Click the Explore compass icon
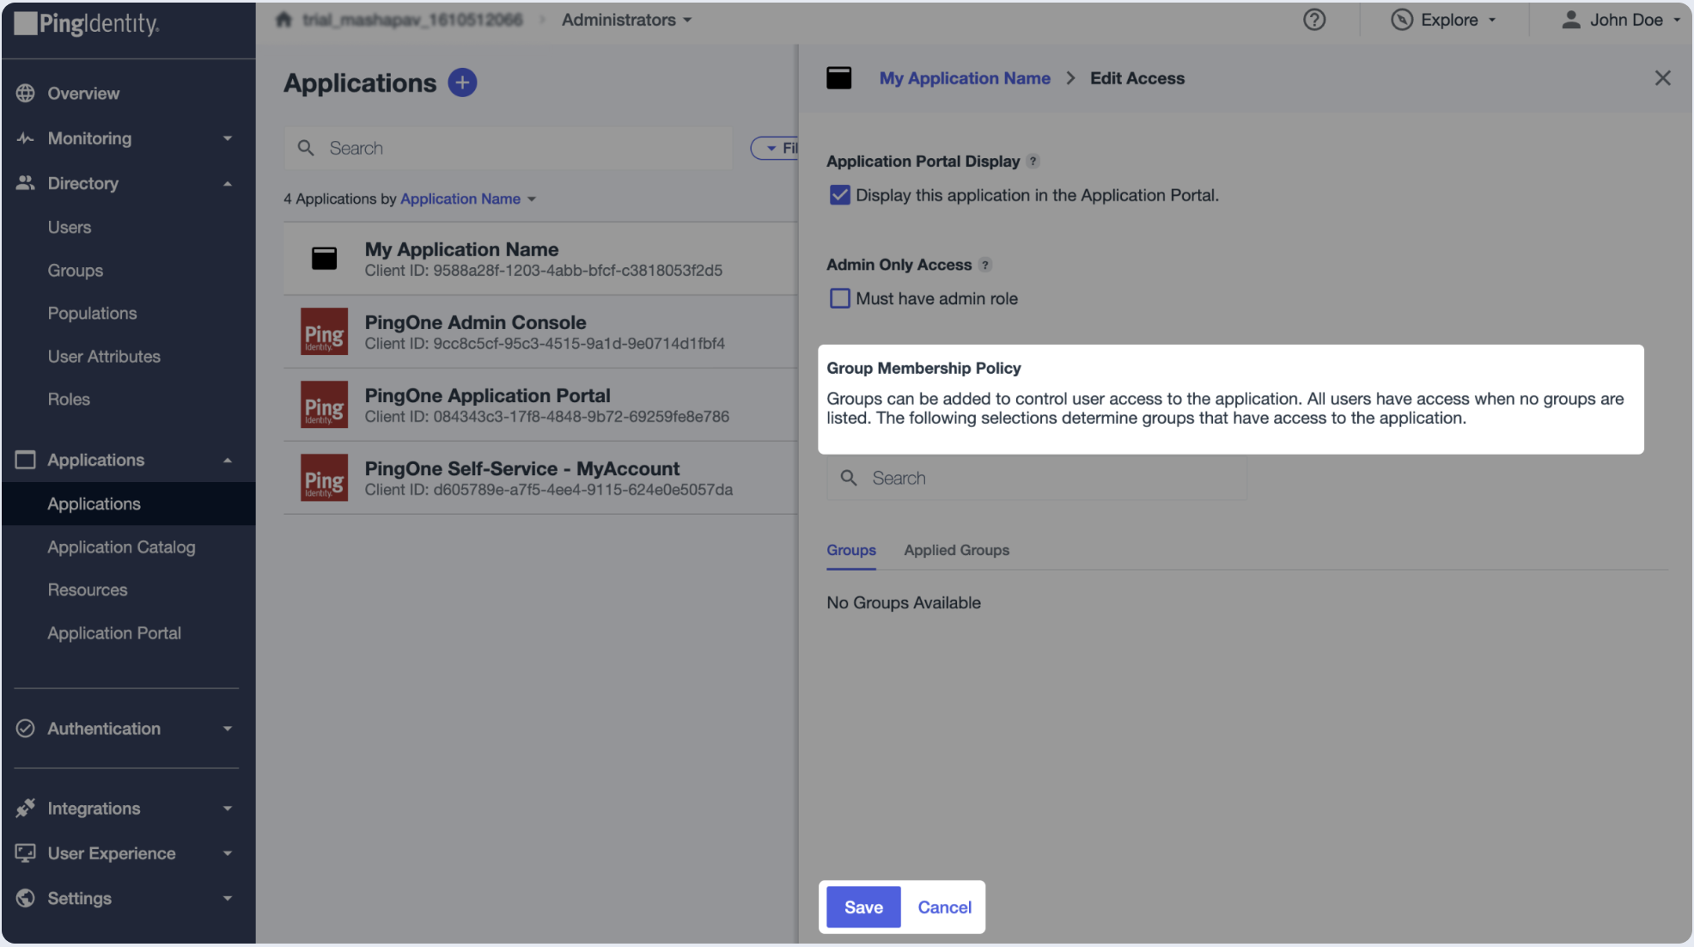 click(1401, 20)
